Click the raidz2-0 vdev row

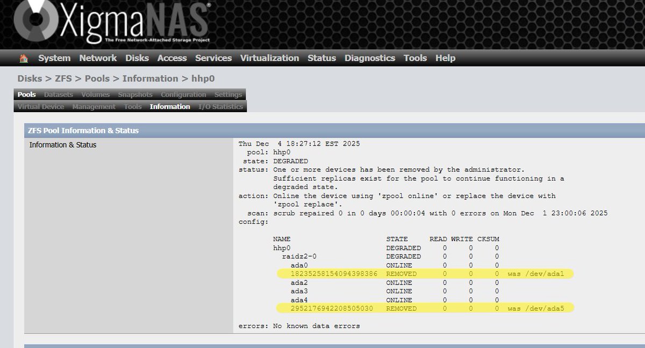click(390, 257)
